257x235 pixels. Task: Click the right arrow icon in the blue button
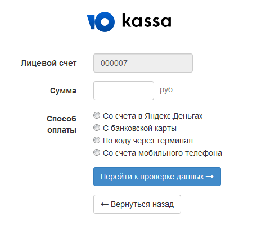209,177
